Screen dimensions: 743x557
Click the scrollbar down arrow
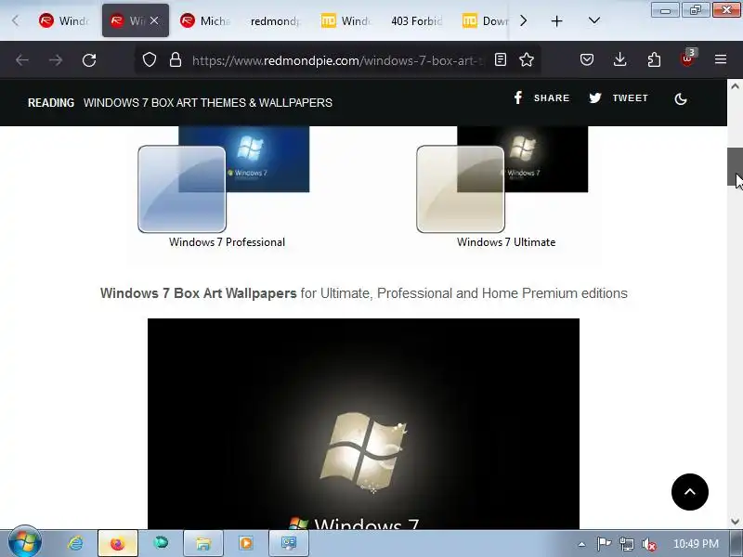pos(735,522)
